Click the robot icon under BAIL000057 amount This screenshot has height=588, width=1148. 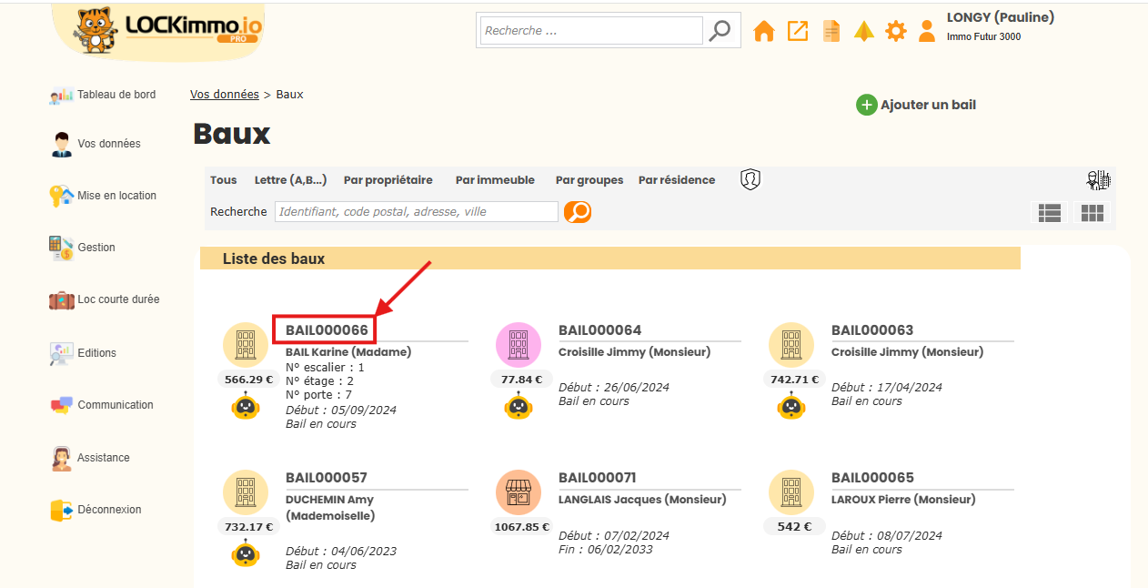246,553
